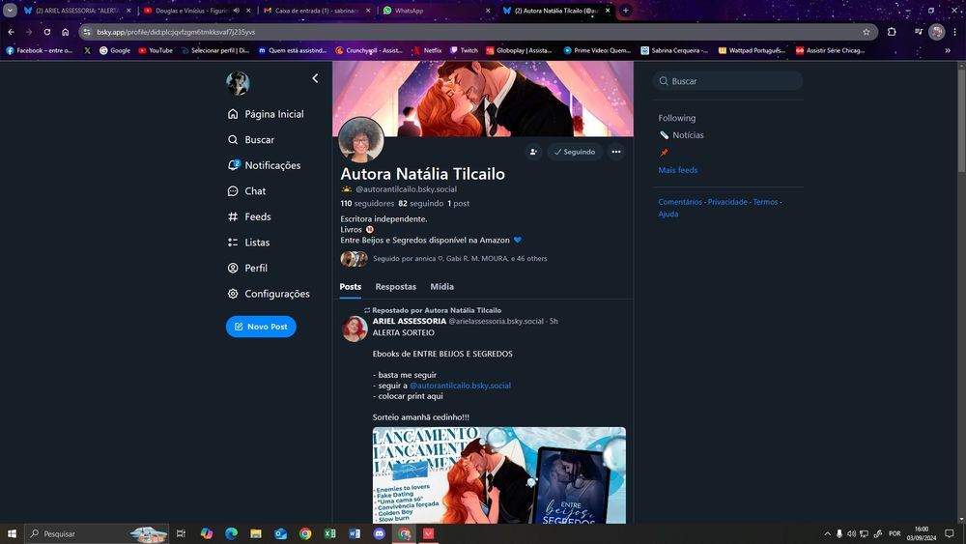Open Notificações with the bell icon

[264, 165]
